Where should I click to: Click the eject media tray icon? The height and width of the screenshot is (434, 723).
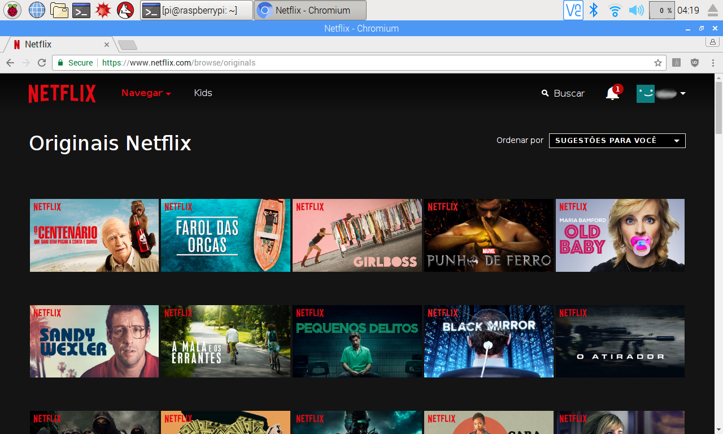click(x=713, y=10)
